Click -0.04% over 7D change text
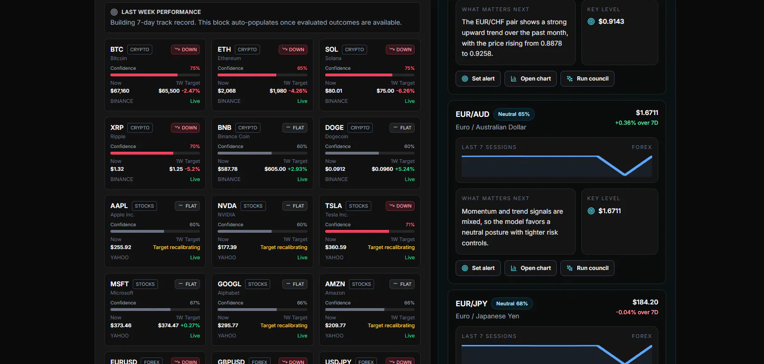Screen dimensions: 764x364 tap(637, 312)
